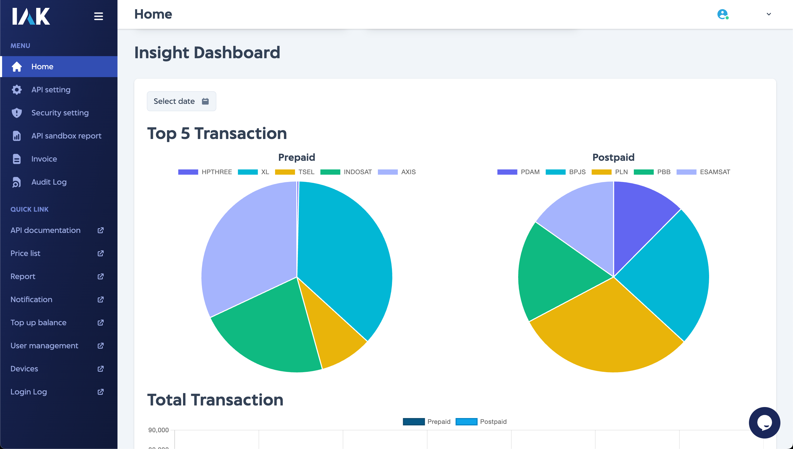Toggle XL legend swatch in Prepaid chart
Viewport: 793px width, 449px height.
click(248, 172)
